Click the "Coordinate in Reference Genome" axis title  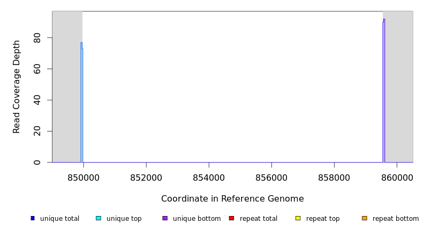[232, 199]
